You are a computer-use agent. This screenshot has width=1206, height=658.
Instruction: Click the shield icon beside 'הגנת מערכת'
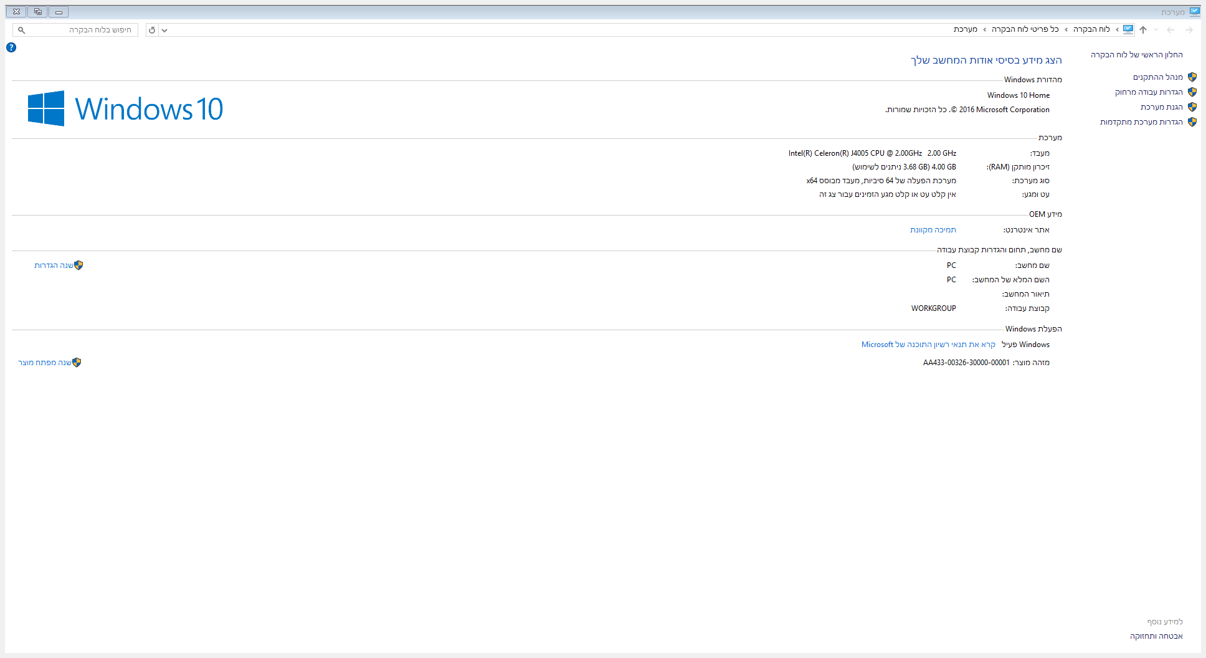tap(1192, 107)
